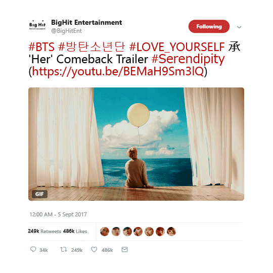Viewport: 273px width, 273px height.
Task: View the 486k Likes list
Action: (75, 231)
